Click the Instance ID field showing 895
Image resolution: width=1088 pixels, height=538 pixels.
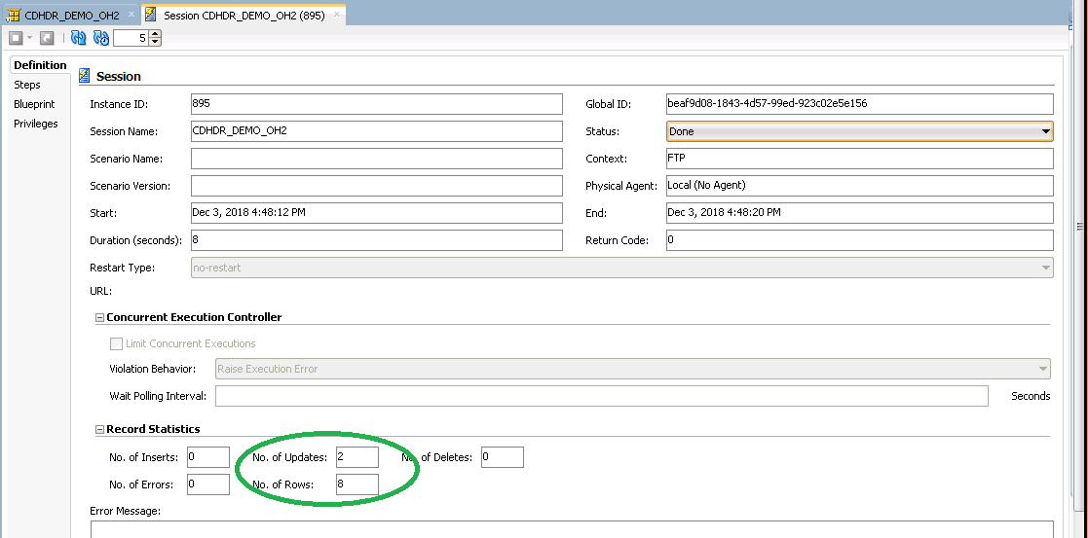[x=377, y=104]
